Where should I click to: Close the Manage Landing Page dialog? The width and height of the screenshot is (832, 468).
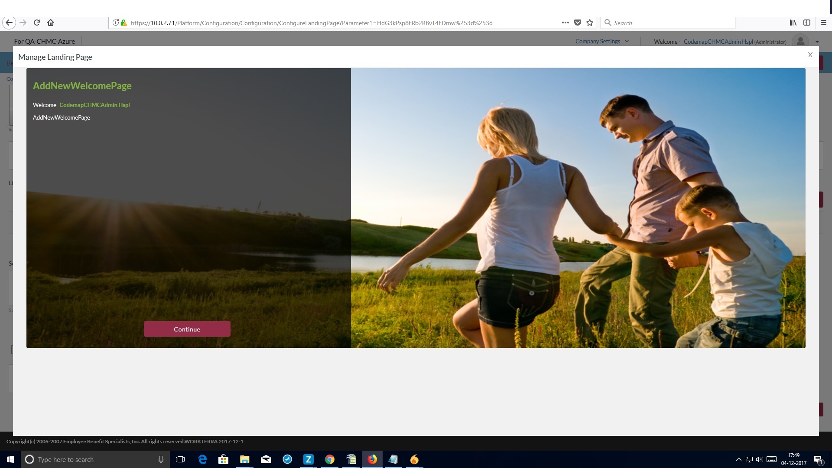pyautogui.click(x=810, y=55)
